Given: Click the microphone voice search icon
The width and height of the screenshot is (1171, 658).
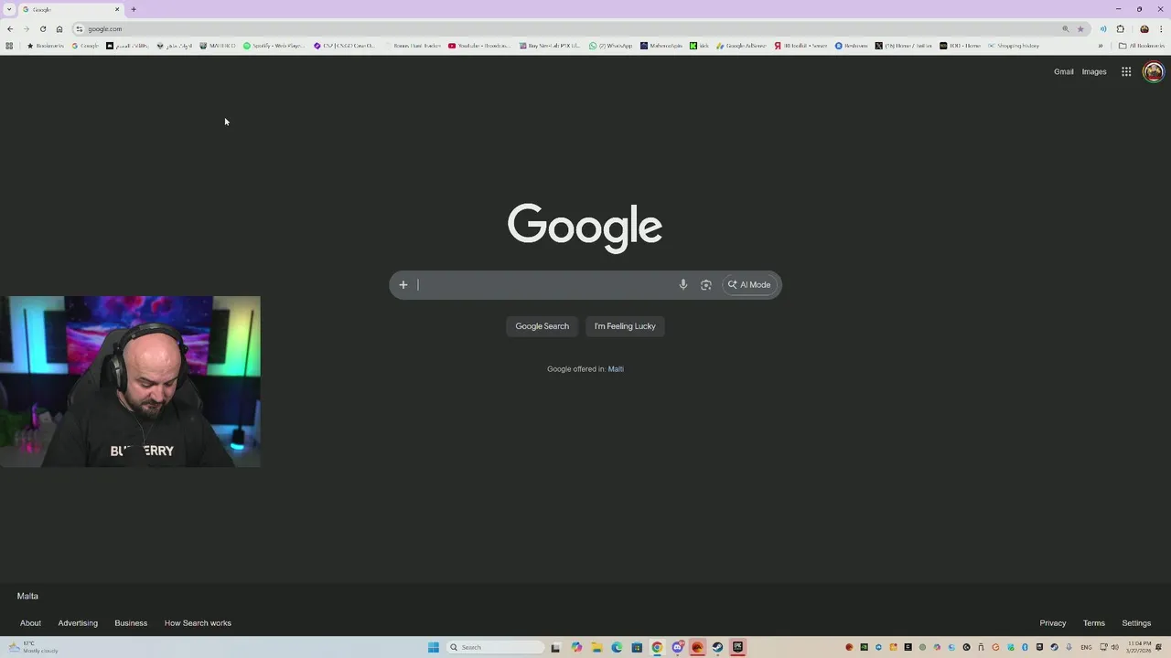Looking at the screenshot, I should click(x=682, y=284).
